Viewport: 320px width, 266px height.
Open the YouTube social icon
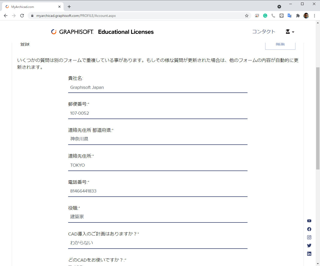pos(309,221)
